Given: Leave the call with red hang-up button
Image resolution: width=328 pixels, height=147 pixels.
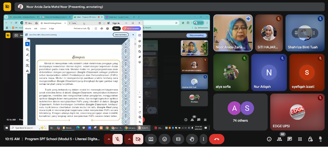Looking at the screenshot, I should 217,139.
